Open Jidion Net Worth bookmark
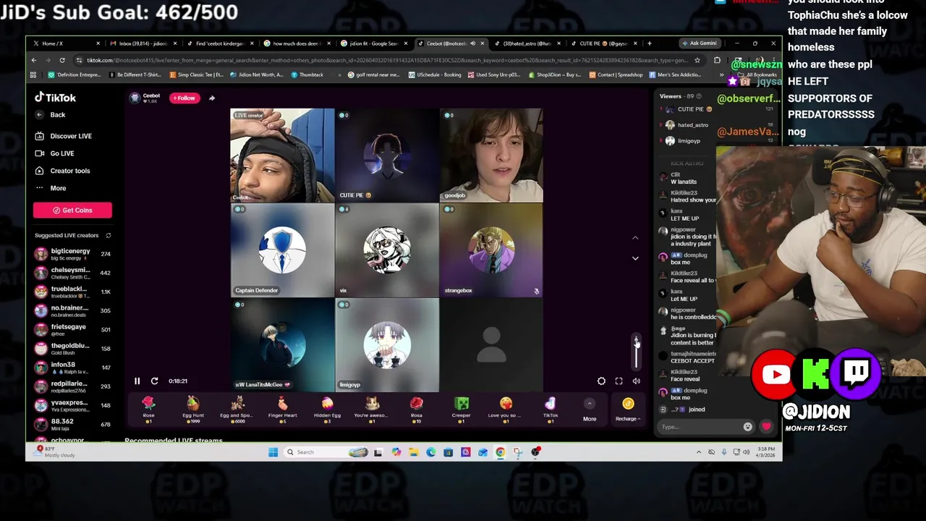This screenshot has width=926, height=521. [256, 75]
